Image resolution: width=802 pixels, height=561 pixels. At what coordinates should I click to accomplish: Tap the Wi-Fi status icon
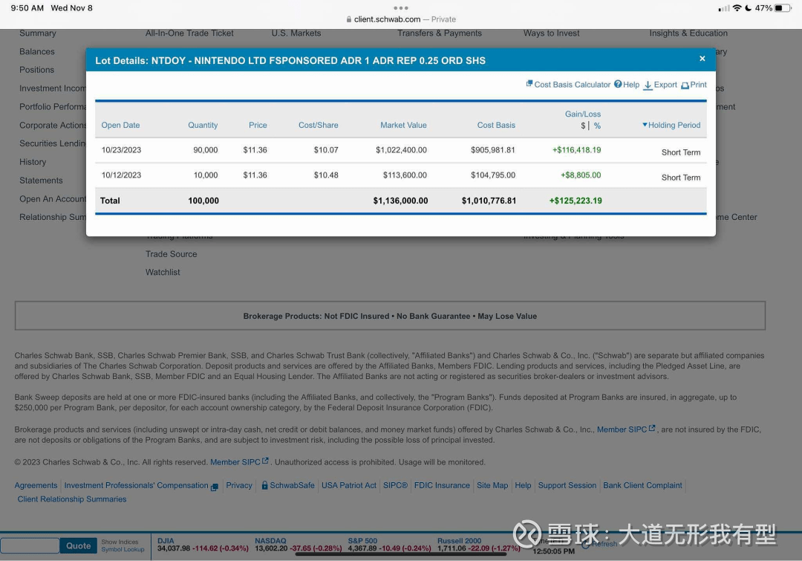(737, 8)
